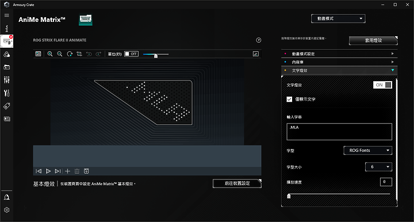Click the import image toolbar icon
Image resolution: width=414 pixels, height=222 pixels.
pos(39,54)
